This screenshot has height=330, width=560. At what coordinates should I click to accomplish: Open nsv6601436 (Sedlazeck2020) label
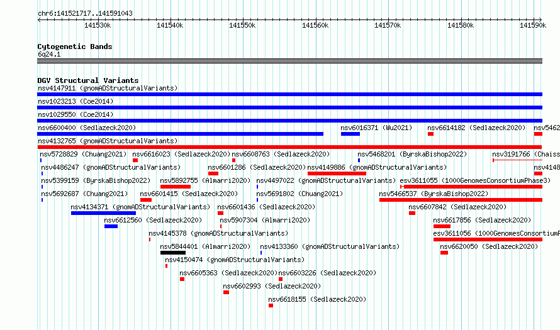click(266, 207)
